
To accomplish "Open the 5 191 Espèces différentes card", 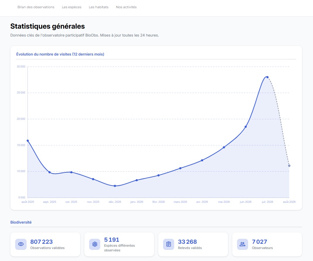I will tap(119, 244).
